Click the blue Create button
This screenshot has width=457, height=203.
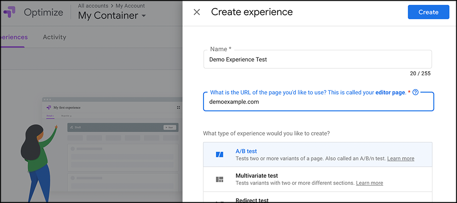pos(428,12)
